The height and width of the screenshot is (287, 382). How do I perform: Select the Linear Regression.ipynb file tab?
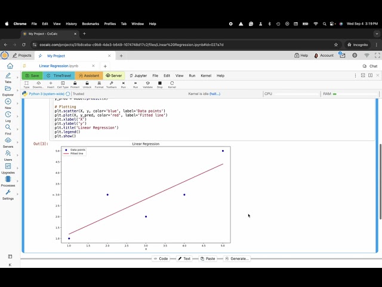click(x=58, y=66)
